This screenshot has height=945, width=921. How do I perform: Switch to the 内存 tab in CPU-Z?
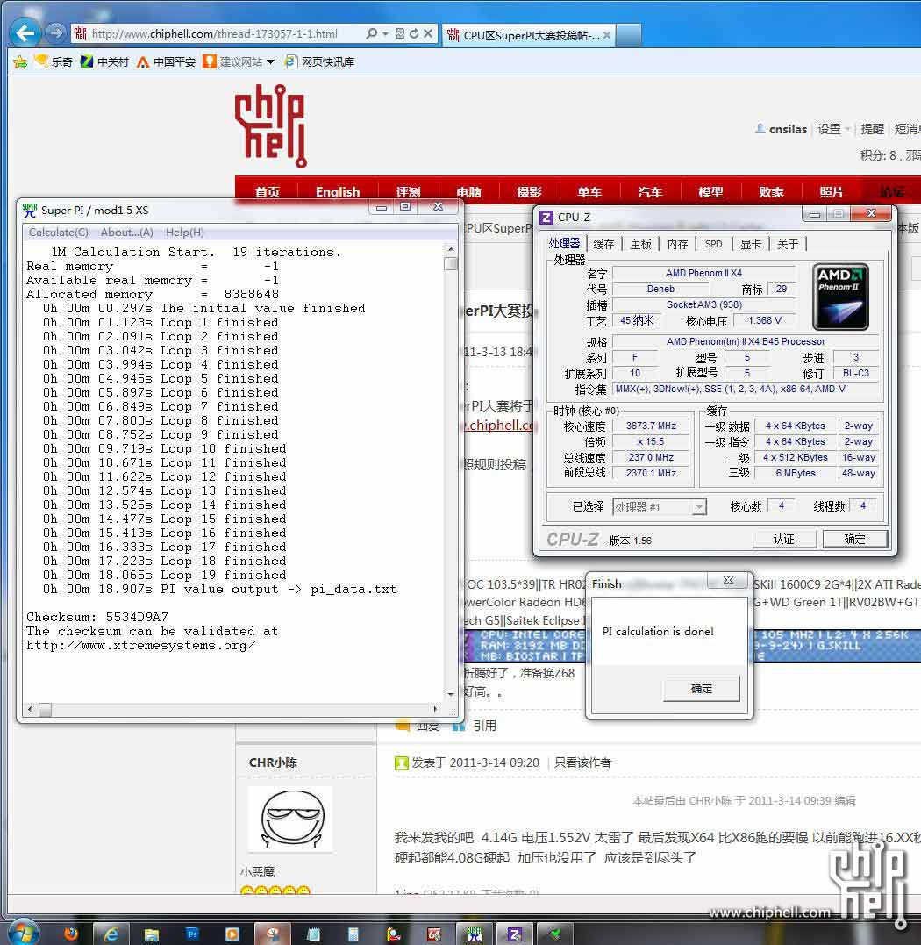coord(678,243)
